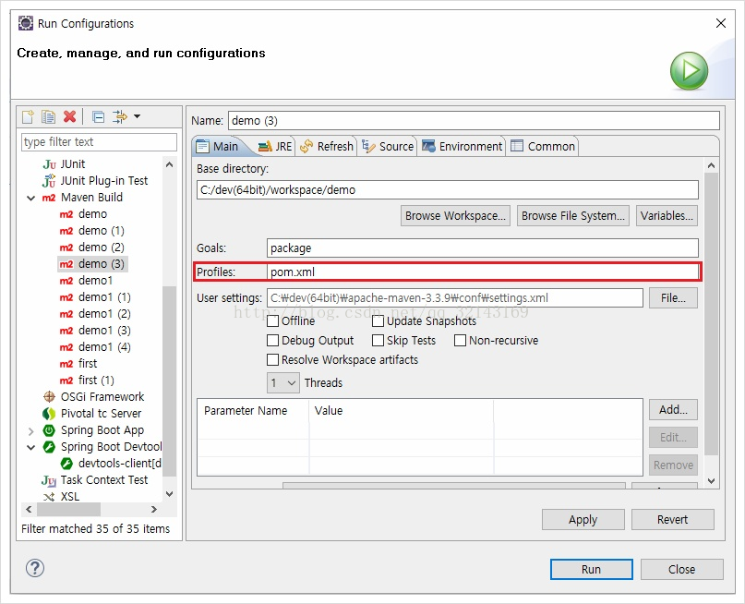Enable the Offline checkbox
Viewport: 745px width, 604px height.
(272, 321)
